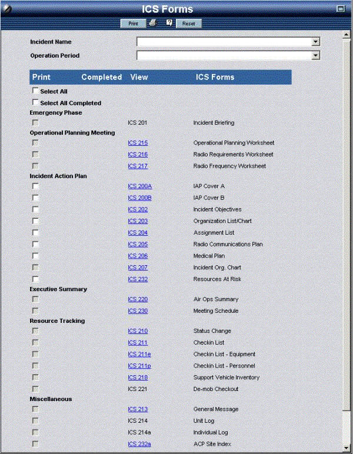The image size is (353, 454).
Task: Click the pen icon in the title bar
Action: [x=8, y=9]
